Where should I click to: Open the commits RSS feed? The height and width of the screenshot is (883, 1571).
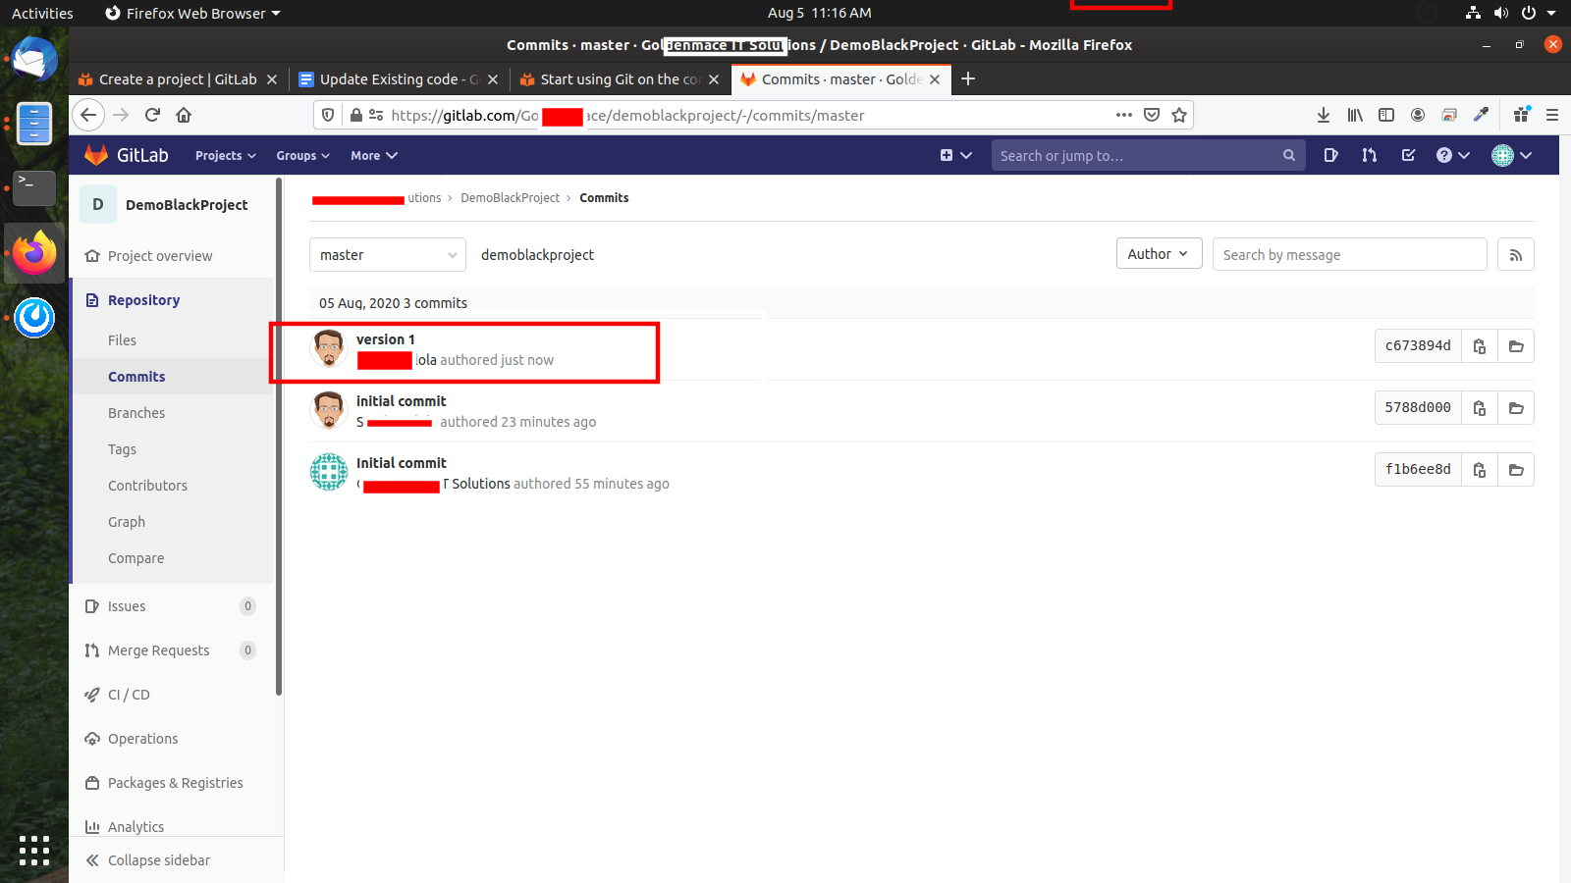point(1515,255)
